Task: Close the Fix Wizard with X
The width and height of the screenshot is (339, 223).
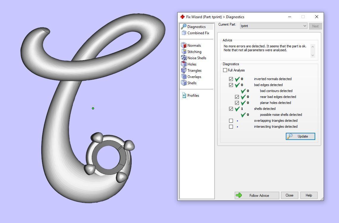Action: (x=316, y=17)
